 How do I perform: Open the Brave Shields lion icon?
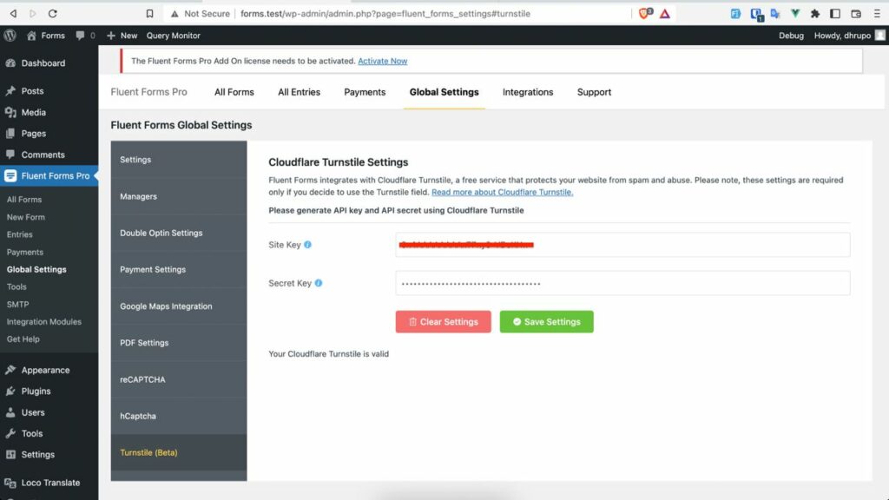(645, 14)
